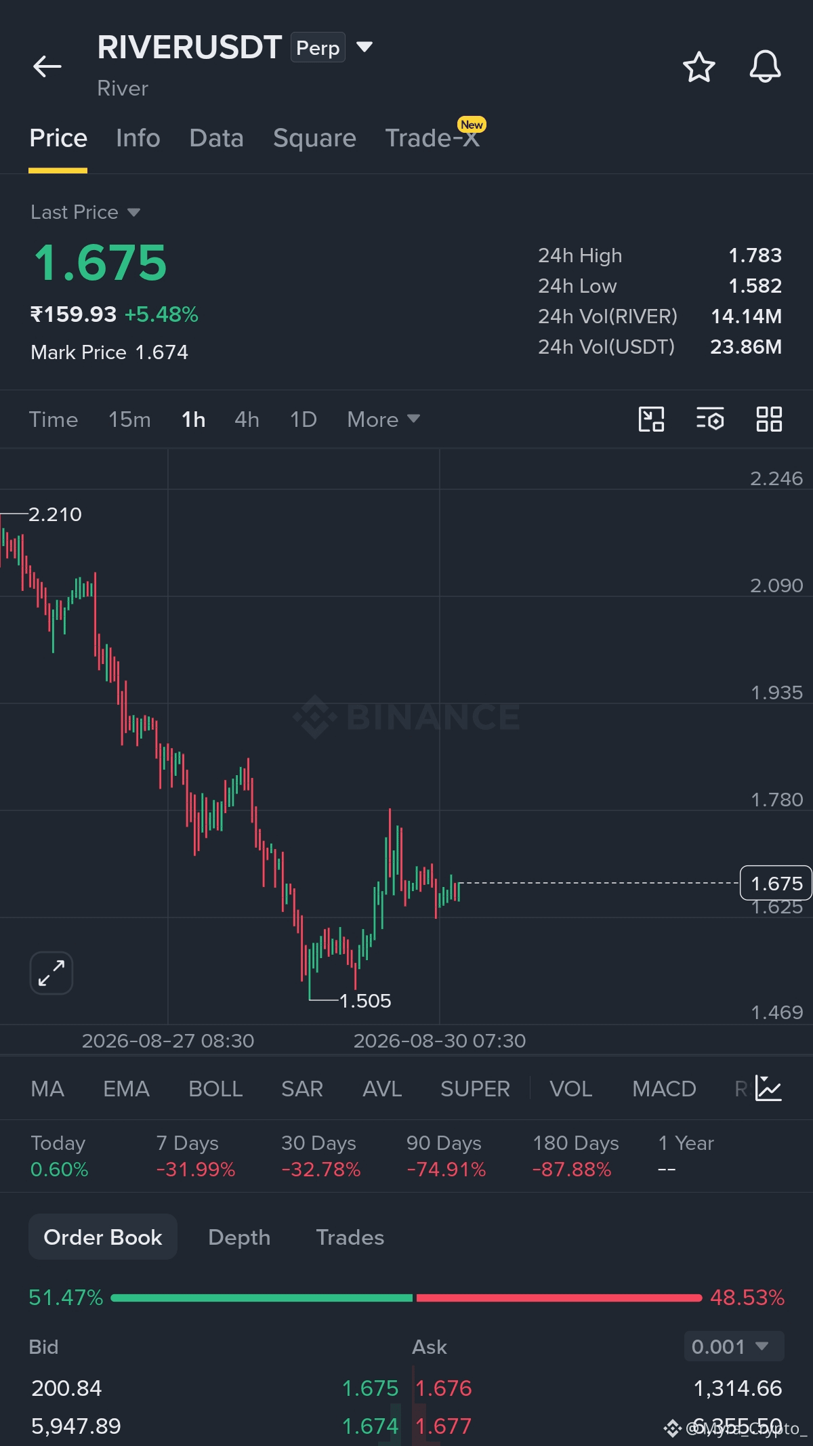
Task: Select bid price 1.675 in order book
Action: tap(370, 1388)
